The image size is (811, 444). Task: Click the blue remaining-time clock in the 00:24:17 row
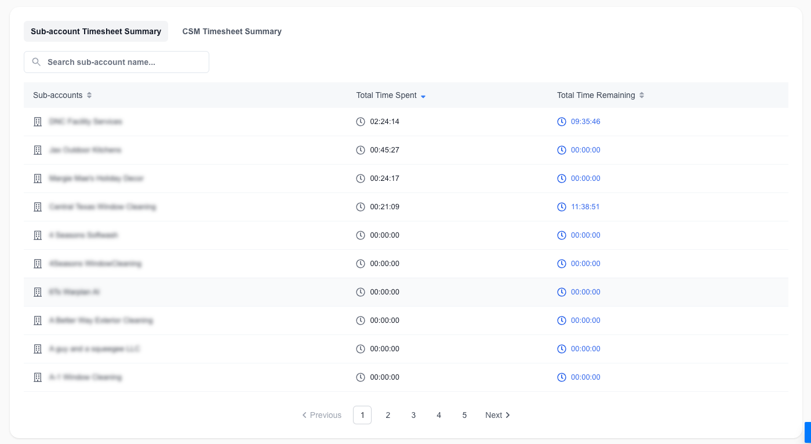(562, 179)
